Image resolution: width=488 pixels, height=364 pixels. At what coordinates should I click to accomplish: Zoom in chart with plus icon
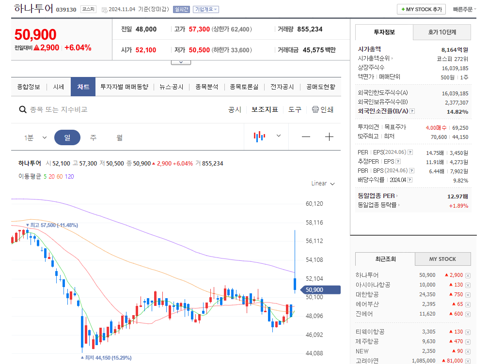click(x=329, y=137)
